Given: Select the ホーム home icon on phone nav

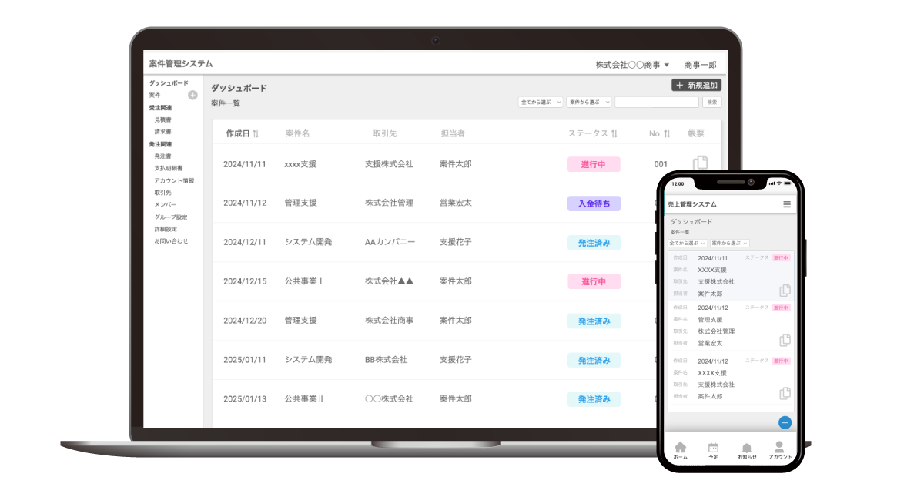Looking at the screenshot, I should [x=679, y=448].
